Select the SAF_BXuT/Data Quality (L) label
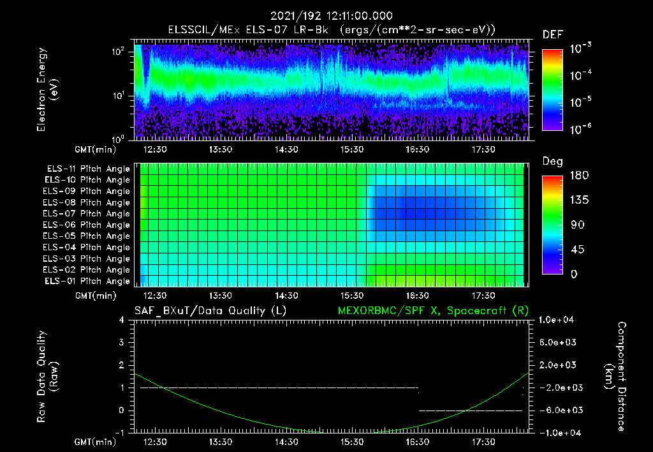 click(x=210, y=311)
